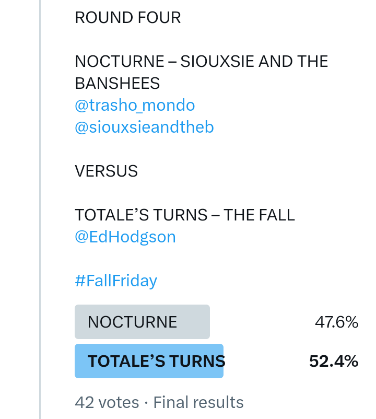
Task: Click the word "AND" in the band name
Action: coord(276,62)
